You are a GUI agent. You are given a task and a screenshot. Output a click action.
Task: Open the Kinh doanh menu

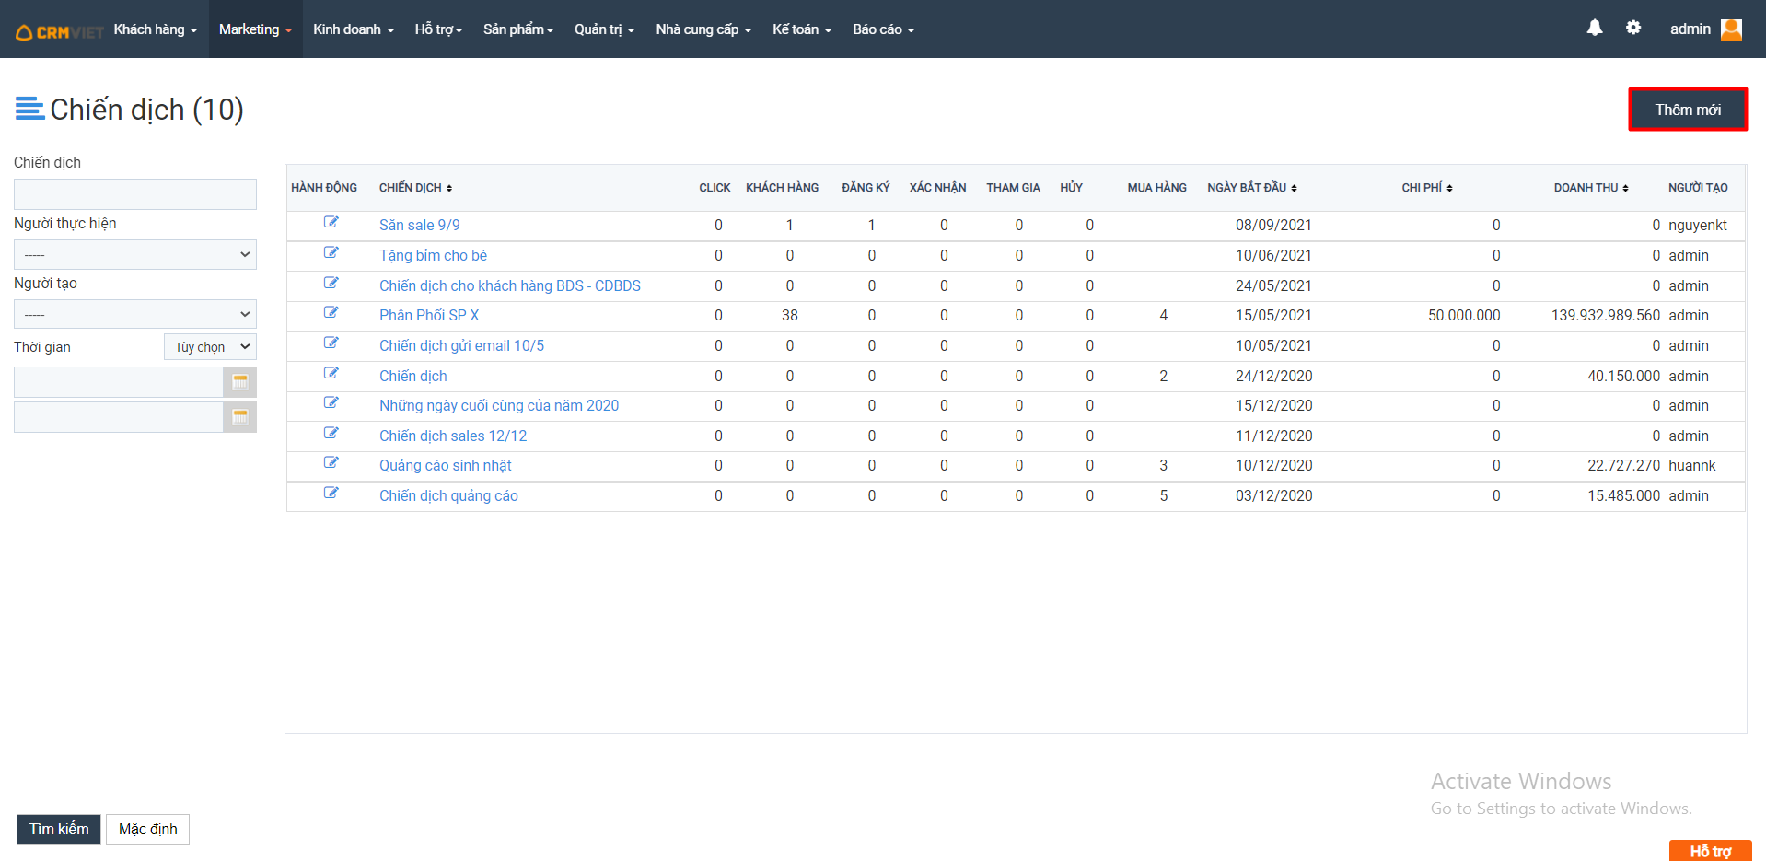pyautogui.click(x=354, y=29)
